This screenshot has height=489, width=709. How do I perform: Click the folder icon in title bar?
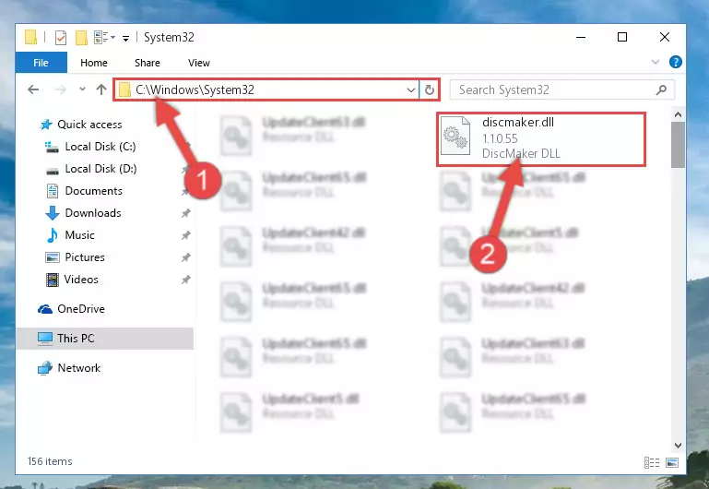click(x=30, y=38)
